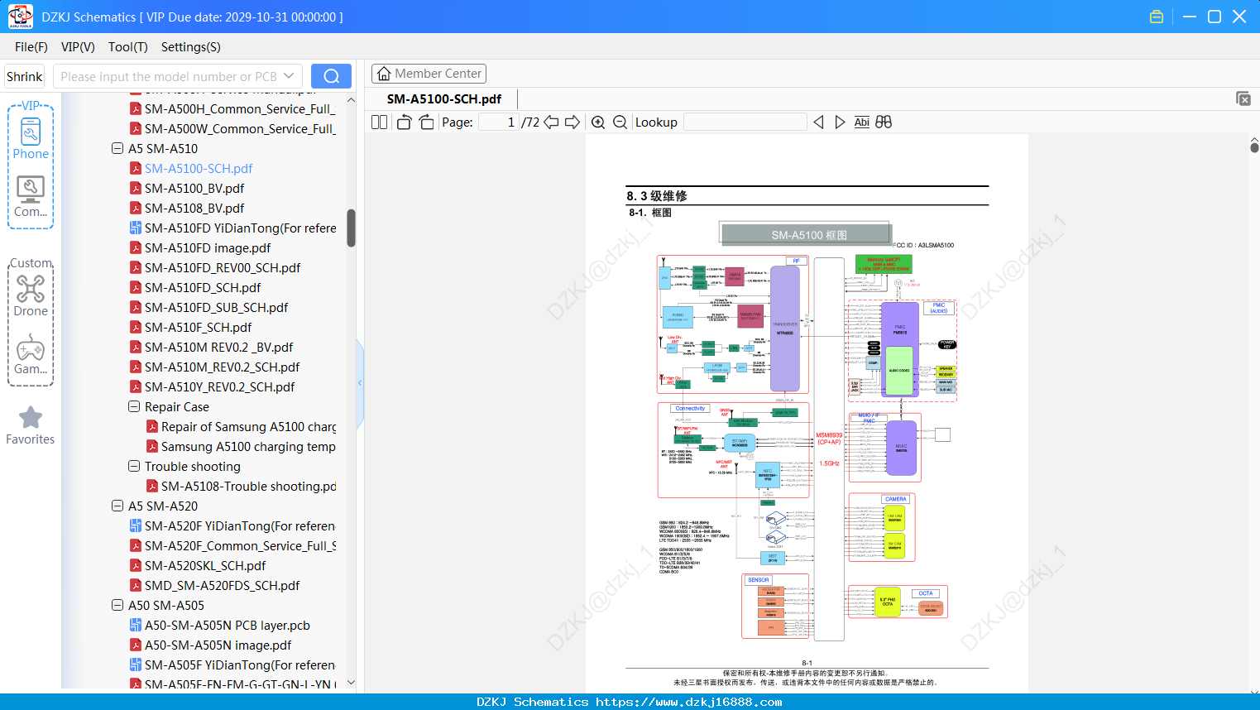
Task: Open the Tool(T) menu
Action: click(x=128, y=47)
